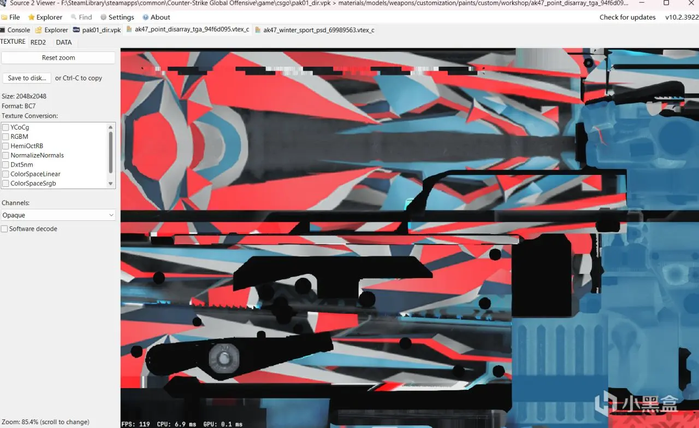Click the Settings gear icon
699x428 pixels.
coord(103,17)
